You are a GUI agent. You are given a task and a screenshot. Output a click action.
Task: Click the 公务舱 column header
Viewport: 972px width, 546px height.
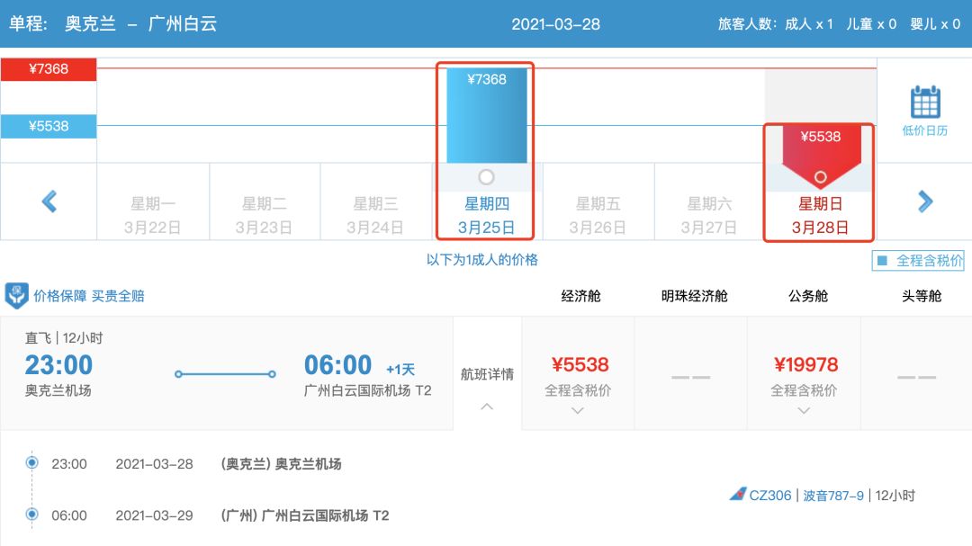pos(807,295)
